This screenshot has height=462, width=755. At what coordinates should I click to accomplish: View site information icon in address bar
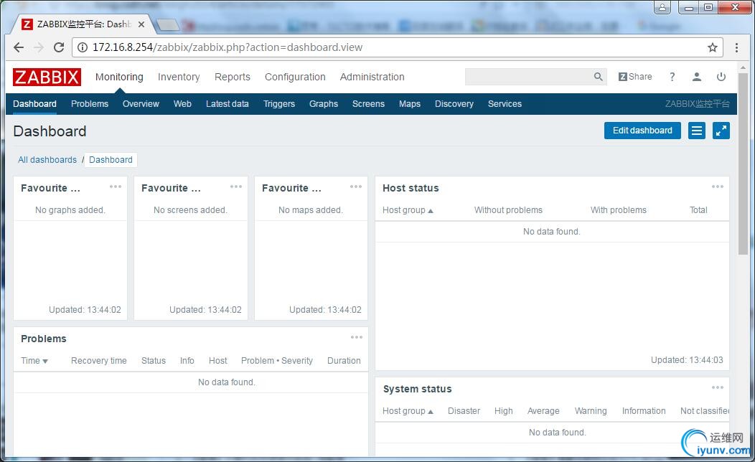tap(83, 47)
